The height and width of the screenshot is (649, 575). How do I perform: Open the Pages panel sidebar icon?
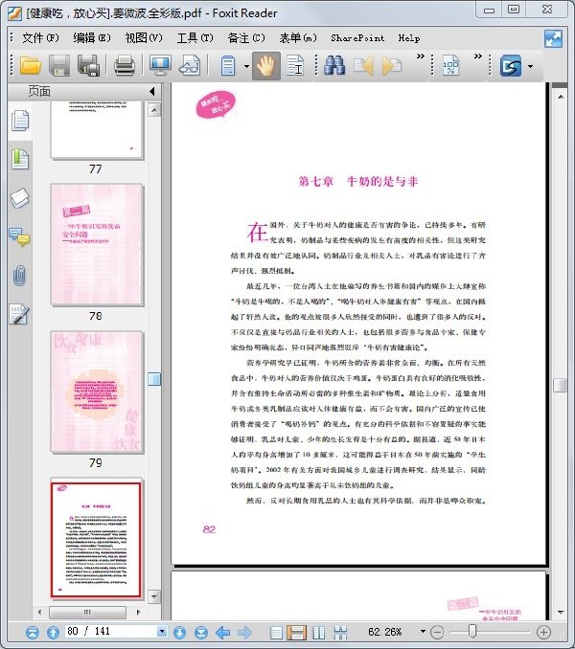(x=20, y=121)
